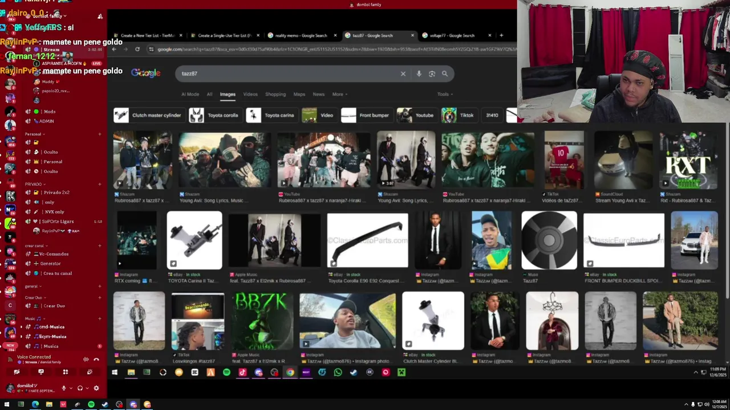Close the 'reality memo - Google Search' tab
Image resolution: width=730 pixels, height=410 pixels.
click(335, 35)
